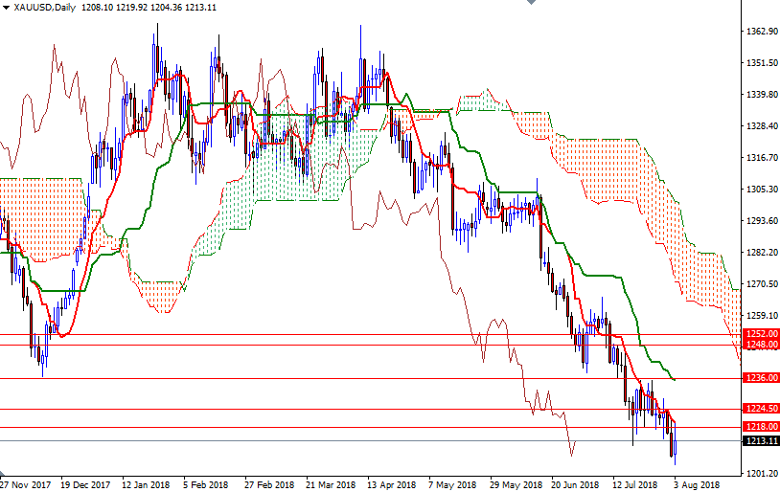Click the 1305.30 price axis value
The height and width of the screenshot is (492, 780).
(762, 189)
